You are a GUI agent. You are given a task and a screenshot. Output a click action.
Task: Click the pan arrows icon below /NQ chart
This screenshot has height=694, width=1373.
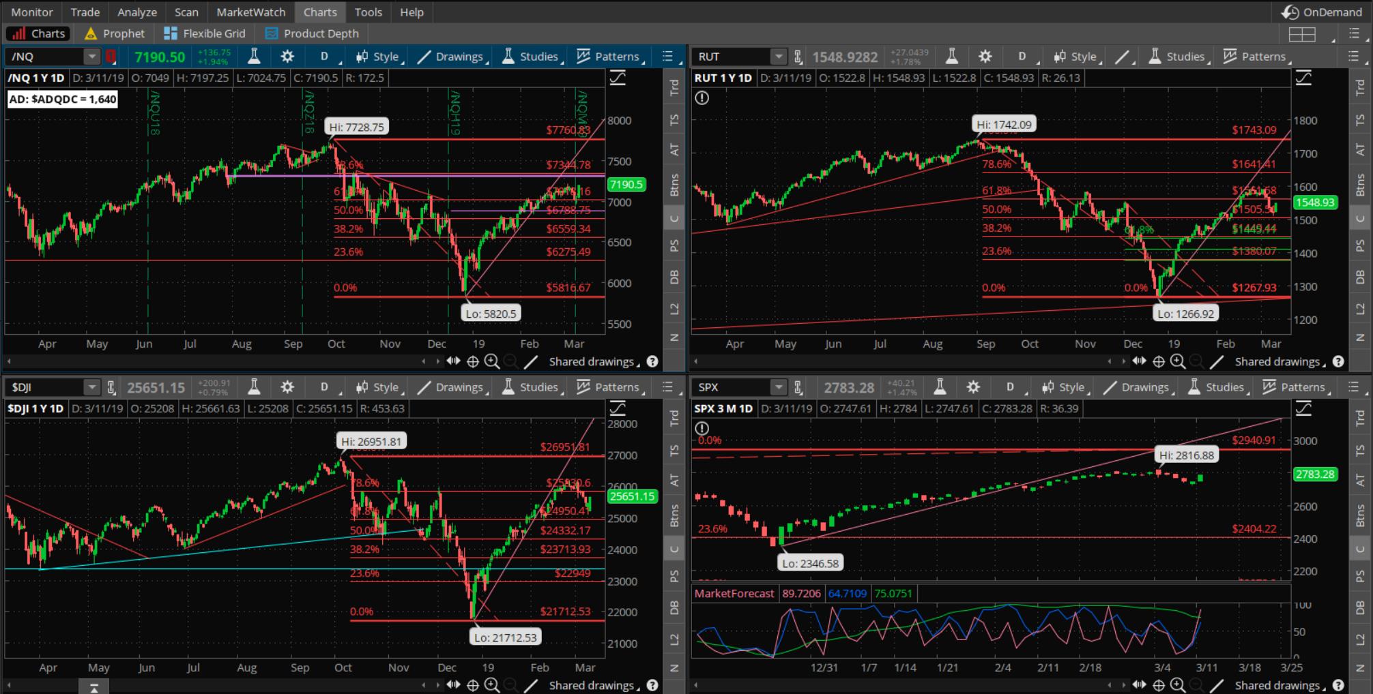(x=453, y=361)
